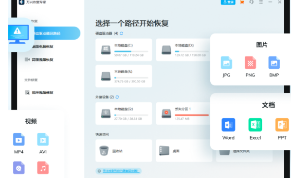Viewport: 291px width, 178px height.
Task: Select the AVI video icon
Action: pos(43,139)
